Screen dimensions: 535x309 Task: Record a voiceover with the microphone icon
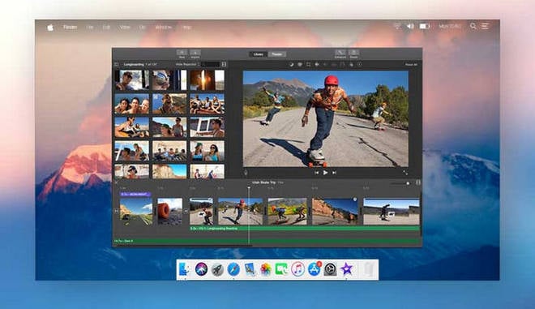pos(246,173)
